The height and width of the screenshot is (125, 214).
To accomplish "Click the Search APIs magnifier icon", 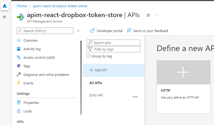I will (x=90, y=42).
